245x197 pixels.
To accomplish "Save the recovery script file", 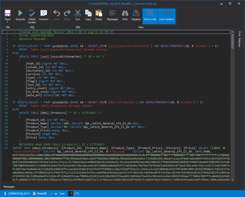I will click(7, 15).
